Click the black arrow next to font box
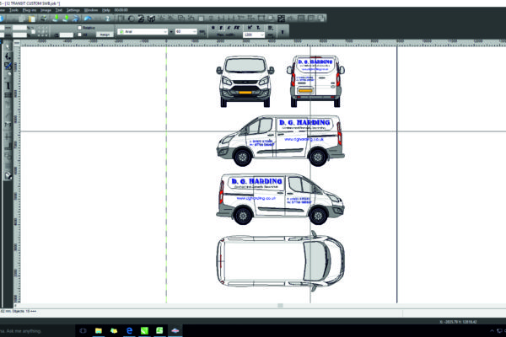 click(x=171, y=32)
